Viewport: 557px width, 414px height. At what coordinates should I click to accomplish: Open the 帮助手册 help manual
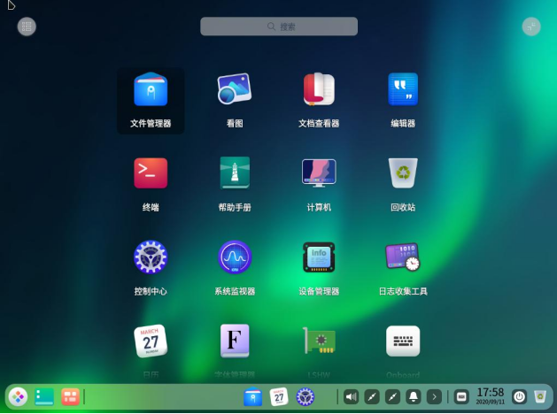(235, 174)
